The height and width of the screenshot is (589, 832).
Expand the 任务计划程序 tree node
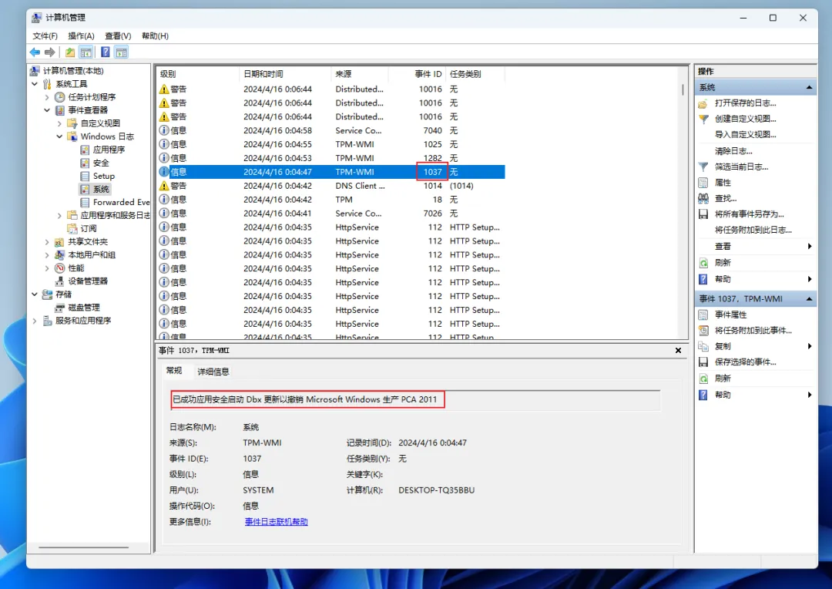pyautogui.click(x=47, y=97)
